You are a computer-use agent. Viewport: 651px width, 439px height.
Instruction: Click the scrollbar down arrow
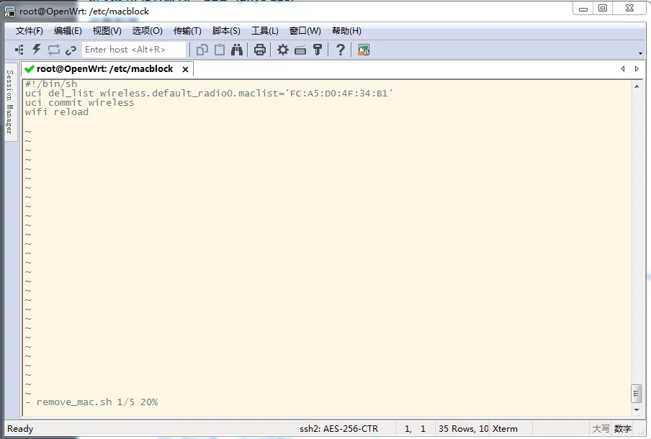coord(637,410)
